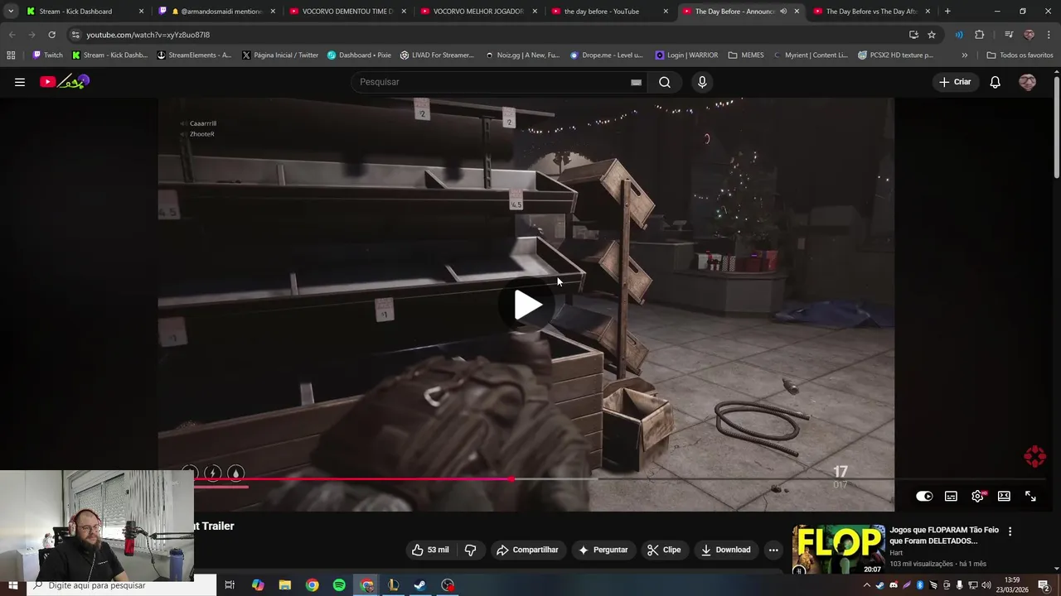Open the Hart channel link
Screen dimensions: 1061x596
896,553
